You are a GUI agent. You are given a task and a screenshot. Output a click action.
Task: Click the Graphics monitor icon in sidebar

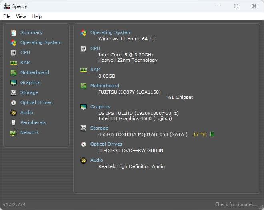point(14,82)
